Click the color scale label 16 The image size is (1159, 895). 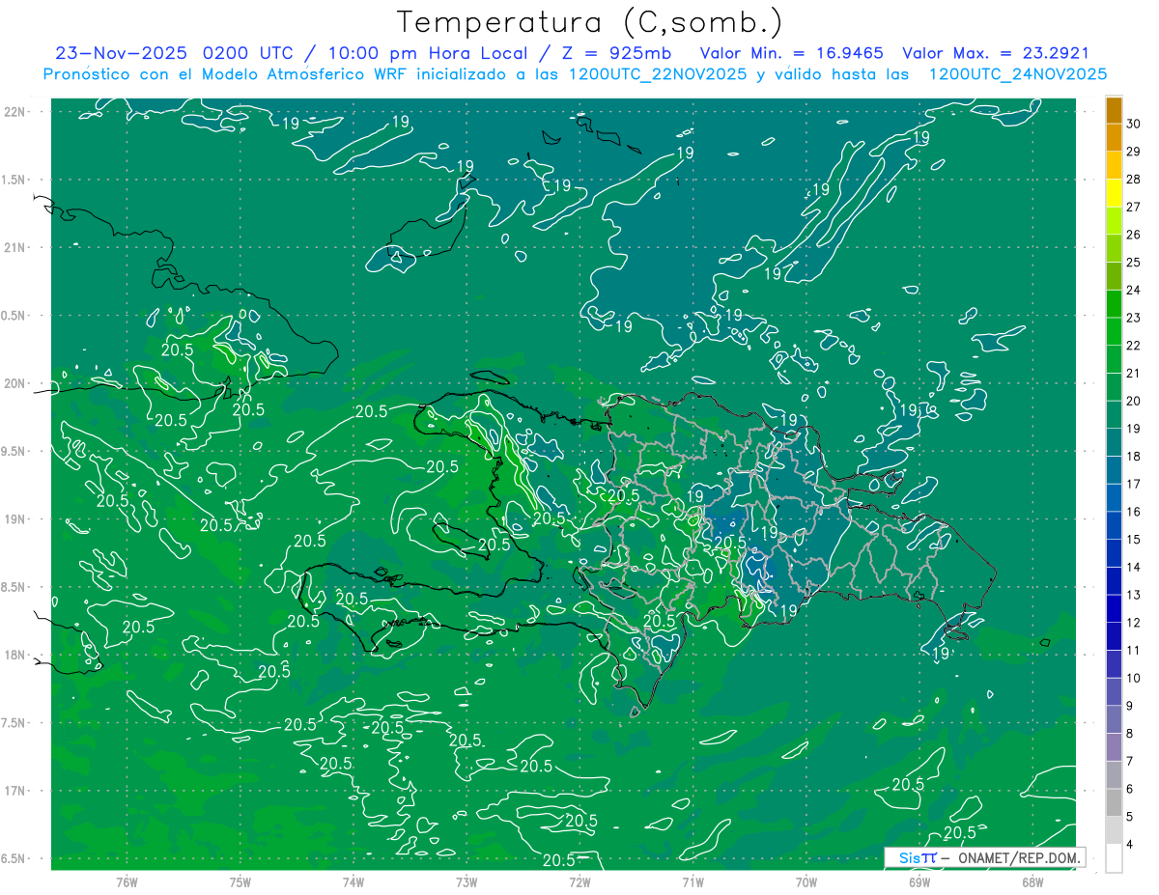[x=1134, y=512]
